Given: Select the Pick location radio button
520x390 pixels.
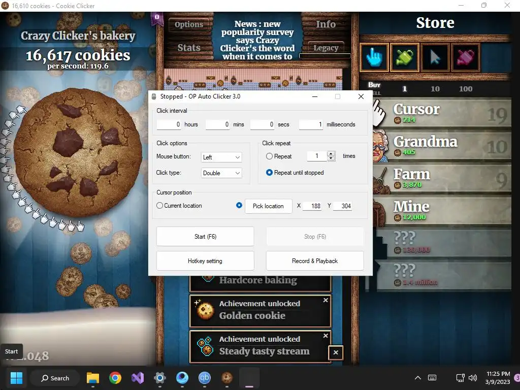Looking at the screenshot, I should pyautogui.click(x=239, y=205).
